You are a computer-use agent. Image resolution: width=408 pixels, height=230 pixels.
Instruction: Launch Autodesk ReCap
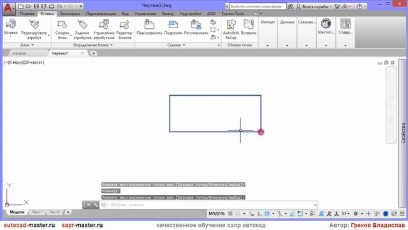[x=231, y=29]
